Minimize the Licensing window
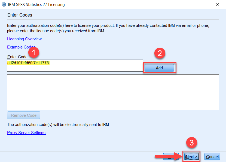The height and width of the screenshot is (162, 226). tap(186, 4)
